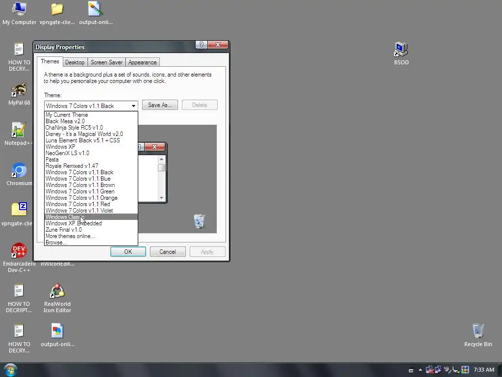Choose Windows 7 Colors v1.1 Red

click(x=91, y=204)
